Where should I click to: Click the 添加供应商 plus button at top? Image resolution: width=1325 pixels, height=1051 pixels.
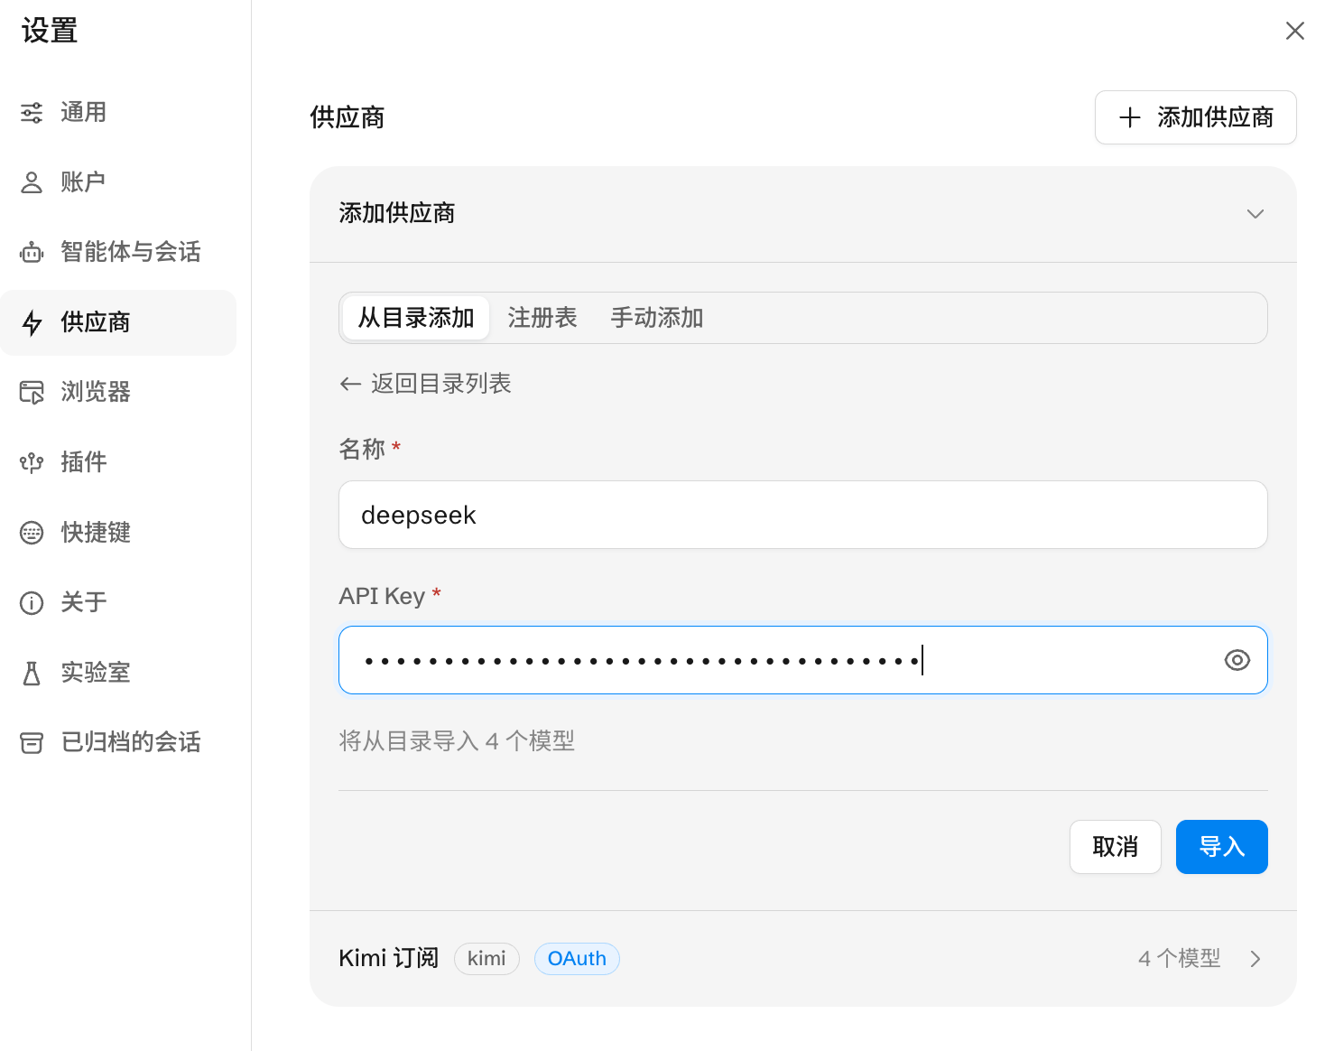[1196, 117]
